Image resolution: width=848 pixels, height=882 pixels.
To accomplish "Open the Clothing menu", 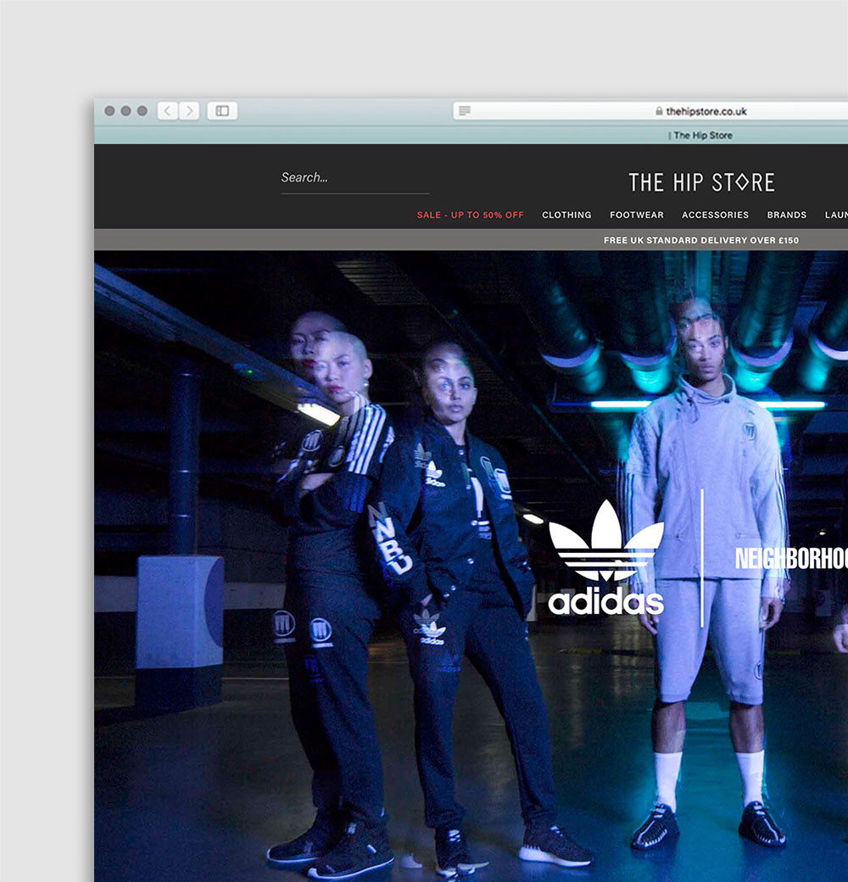I will tap(566, 215).
